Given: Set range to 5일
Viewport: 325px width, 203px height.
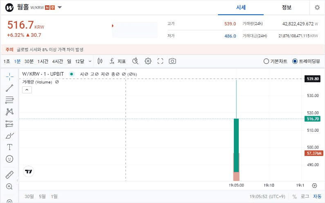Looking at the screenshot, I should coord(42,196).
